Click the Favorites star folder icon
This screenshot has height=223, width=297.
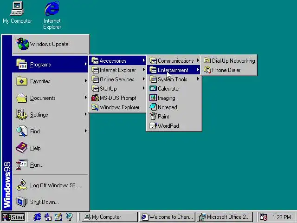(x=22, y=81)
